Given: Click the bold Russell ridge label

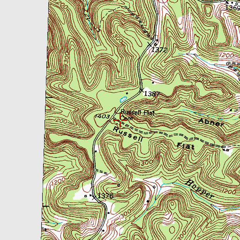Looking at the screenshot, I should click(128, 134).
